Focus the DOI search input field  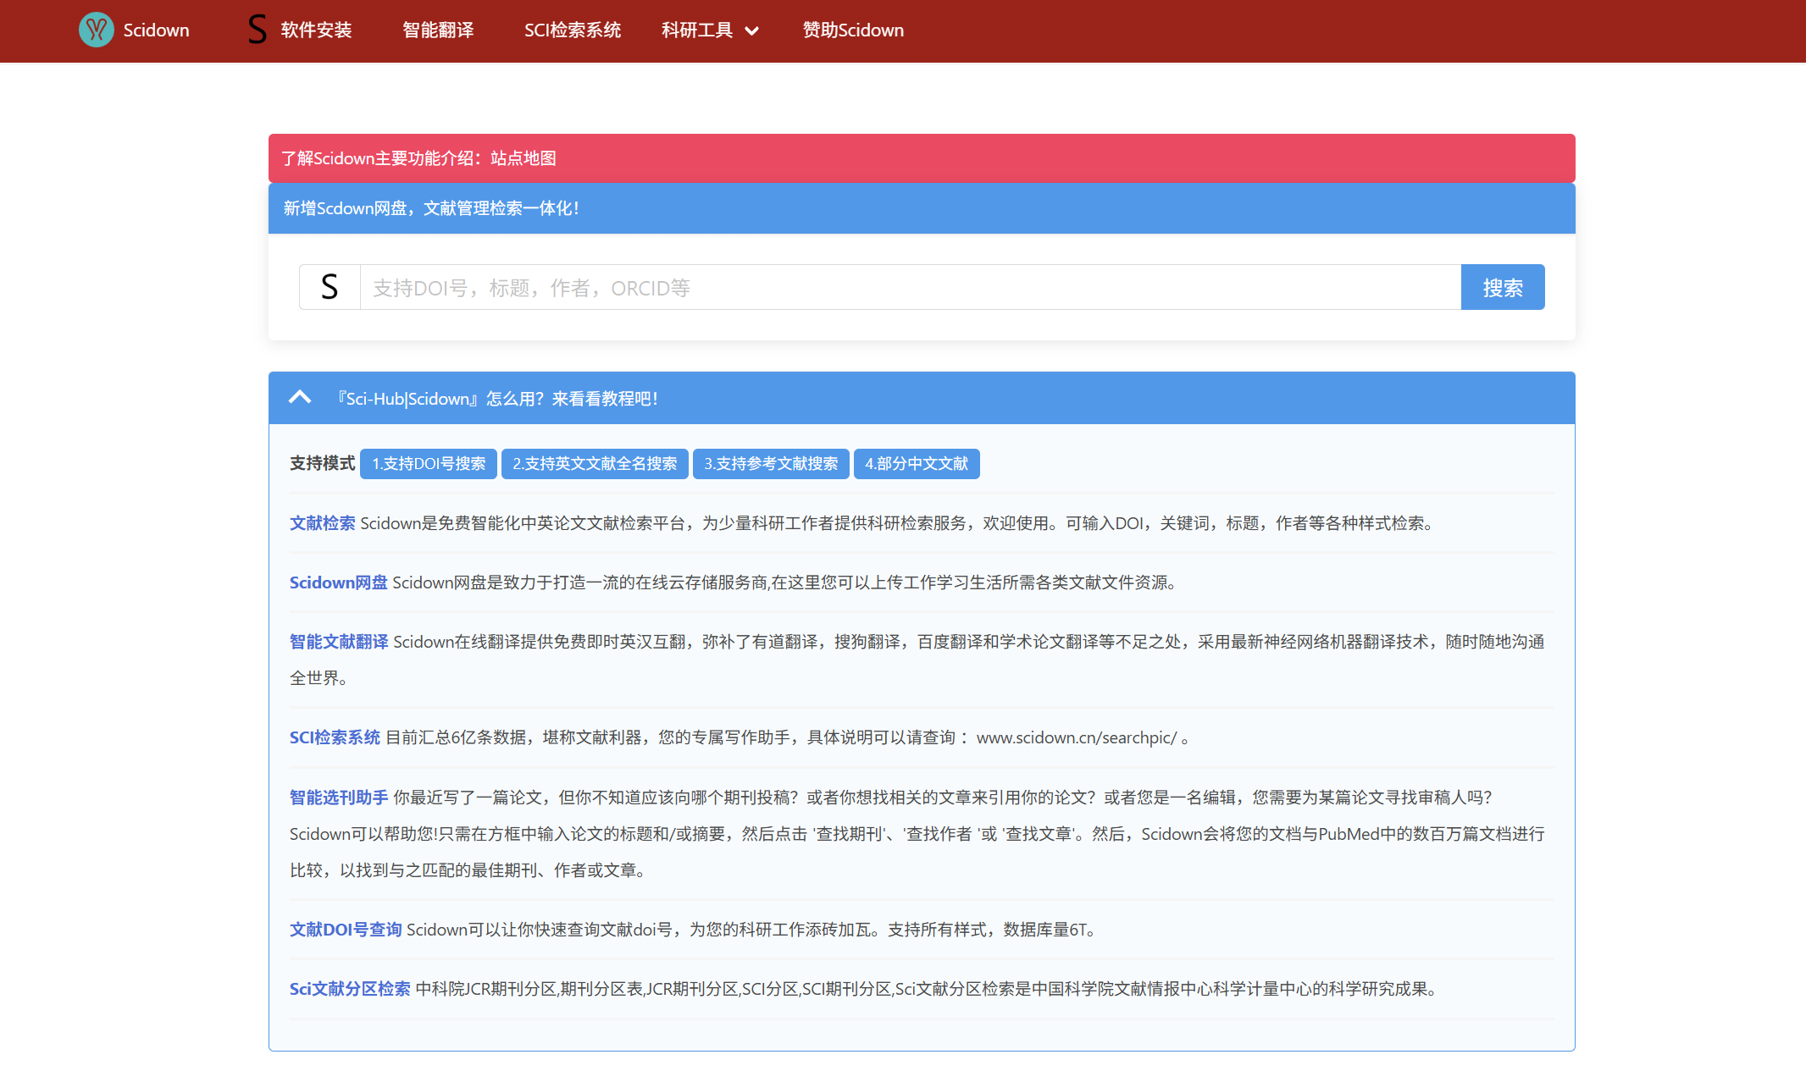coord(910,288)
